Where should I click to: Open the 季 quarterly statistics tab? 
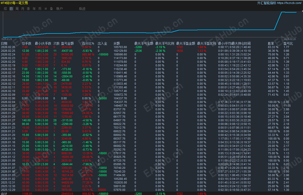29,9
